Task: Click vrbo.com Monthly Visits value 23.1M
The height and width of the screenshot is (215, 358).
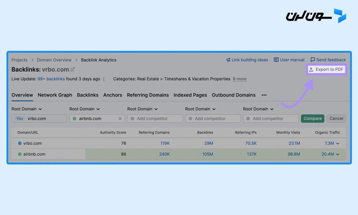Action: tap(294, 143)
